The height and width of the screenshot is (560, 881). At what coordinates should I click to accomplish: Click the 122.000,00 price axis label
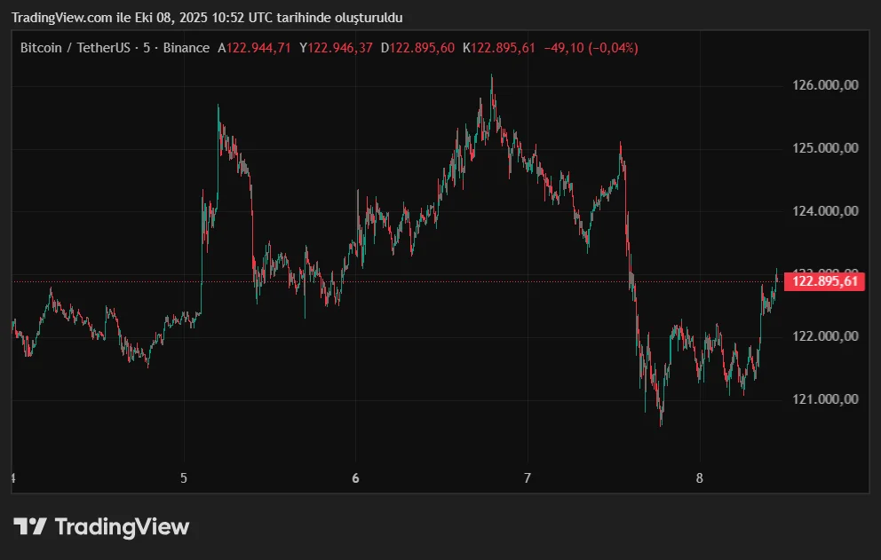[825, 336]
